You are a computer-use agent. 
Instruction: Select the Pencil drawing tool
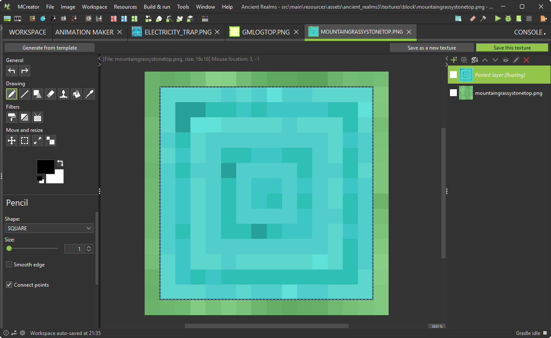coord(12,94)
